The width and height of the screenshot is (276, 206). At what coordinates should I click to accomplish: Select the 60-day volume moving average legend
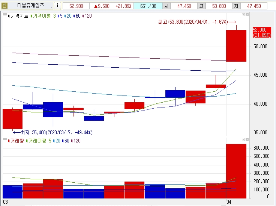[66, 141]
